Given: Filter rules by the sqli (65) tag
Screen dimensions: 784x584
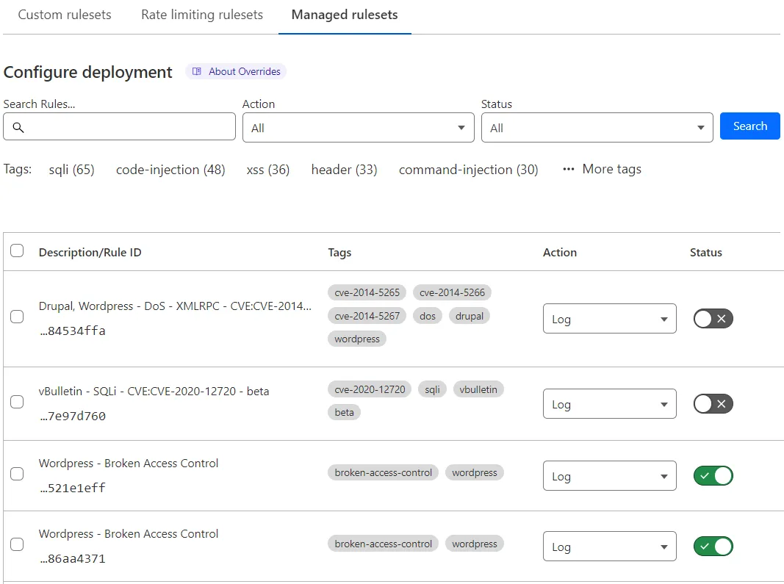Looking at the screenshot, I should [71, 169].
